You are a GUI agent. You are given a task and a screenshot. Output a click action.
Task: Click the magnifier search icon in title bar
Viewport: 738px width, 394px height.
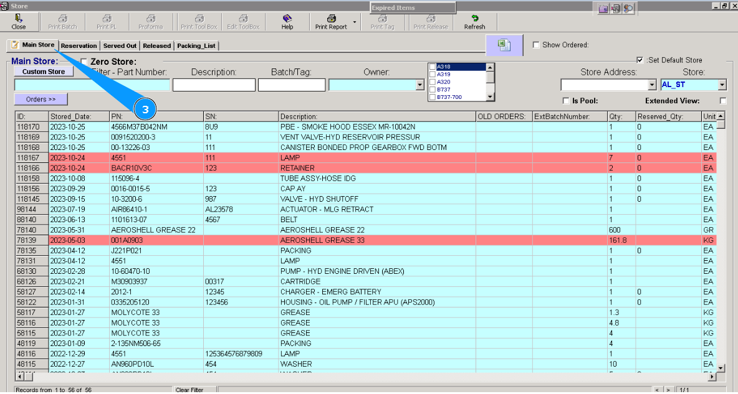[x=628, y=8]
